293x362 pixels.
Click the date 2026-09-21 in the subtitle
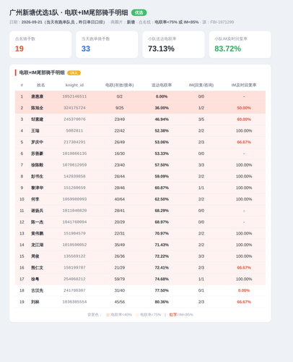pyautogui.click(x=32, y=22)
